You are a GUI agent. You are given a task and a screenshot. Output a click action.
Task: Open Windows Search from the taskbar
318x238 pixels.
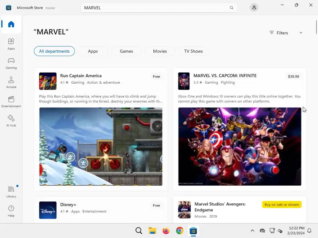point(139,231)
